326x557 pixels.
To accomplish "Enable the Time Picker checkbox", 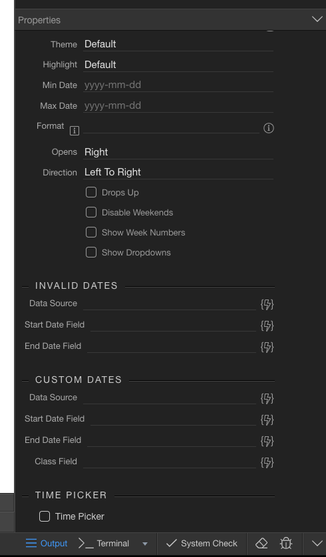I will [x=45, y=516].
